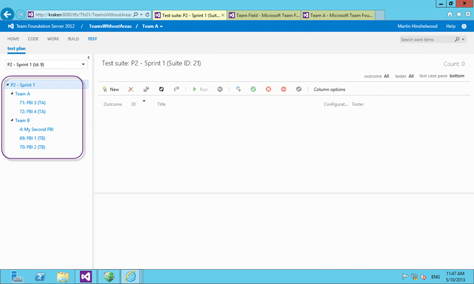Screen dimensions: 474x284
Task: Click the ENG language indicator in tray
Action: [x=435, y=277]
